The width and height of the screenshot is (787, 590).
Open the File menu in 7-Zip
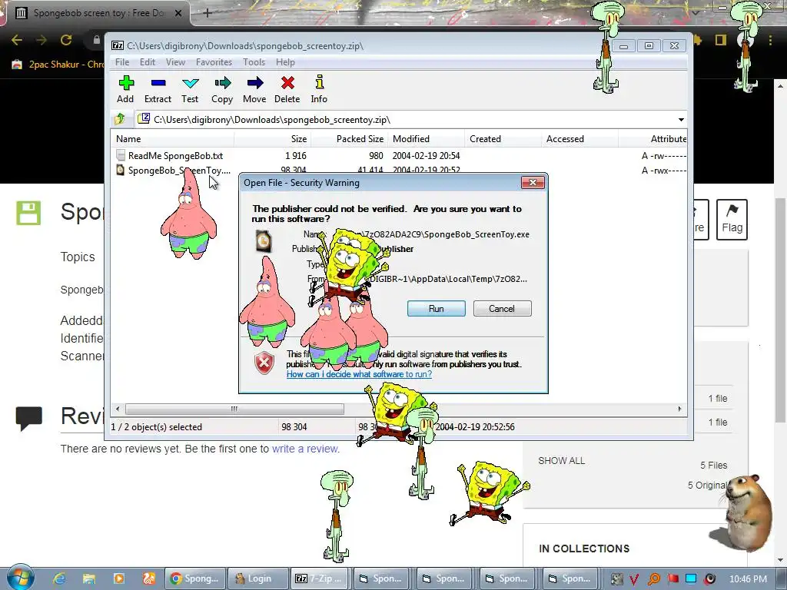122,62
